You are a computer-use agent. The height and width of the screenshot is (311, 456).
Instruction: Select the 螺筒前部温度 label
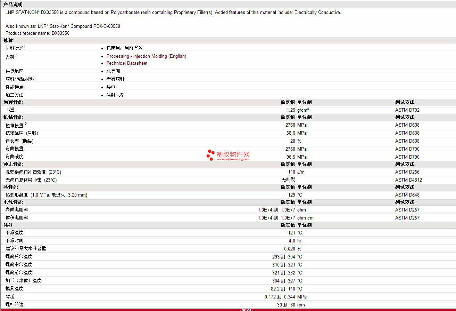pyautogui.click(x=19, y=273)
